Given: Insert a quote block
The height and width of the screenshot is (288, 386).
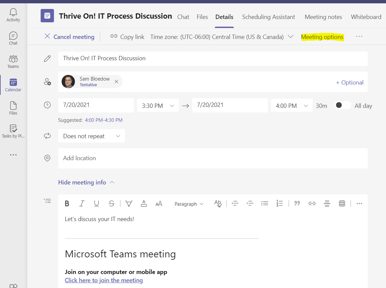Looking at the screenshot, I should (297, 203).
